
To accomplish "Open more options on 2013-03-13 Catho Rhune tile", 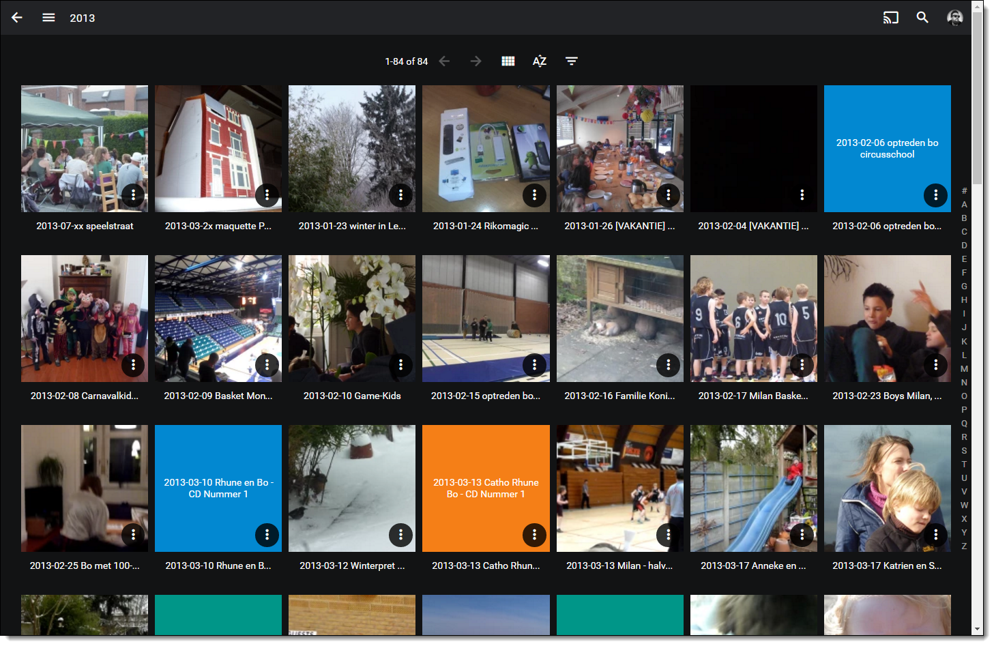I will [534, 535].
